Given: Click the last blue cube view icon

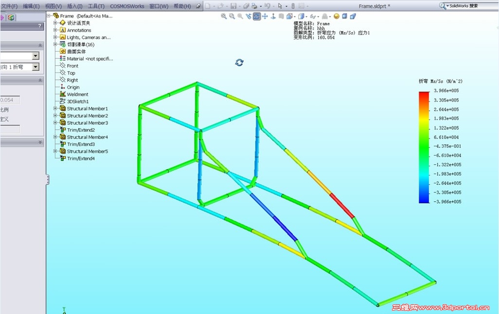Looking at the screenshot, I should tap(353, 16).
